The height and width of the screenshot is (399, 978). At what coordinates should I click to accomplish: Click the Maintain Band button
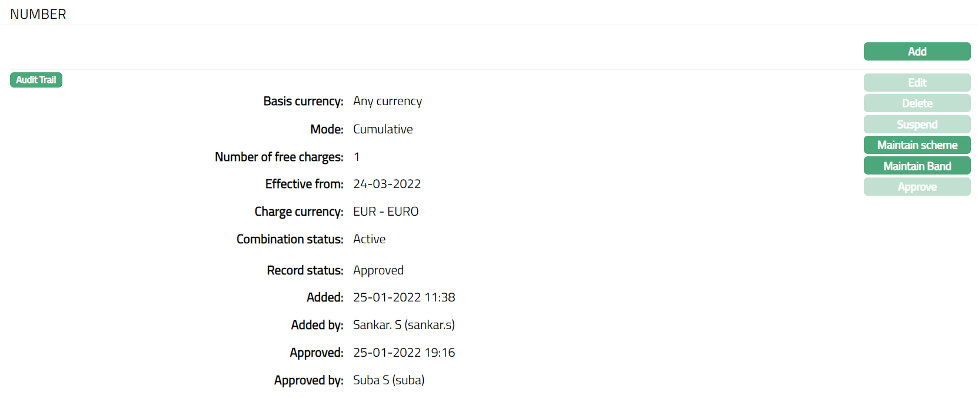pyautogui.click(x=917, y=166)
